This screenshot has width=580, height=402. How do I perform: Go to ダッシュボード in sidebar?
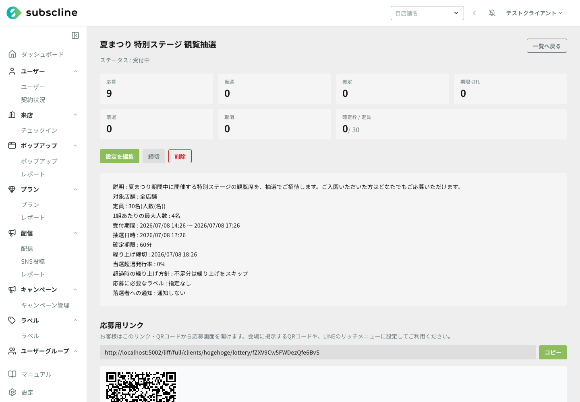(42, 54)
